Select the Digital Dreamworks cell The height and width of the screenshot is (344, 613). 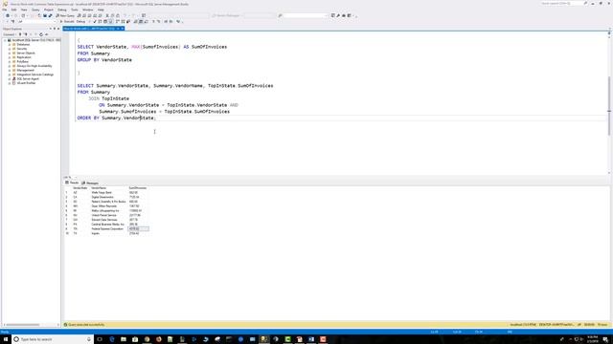coord(102,197)
